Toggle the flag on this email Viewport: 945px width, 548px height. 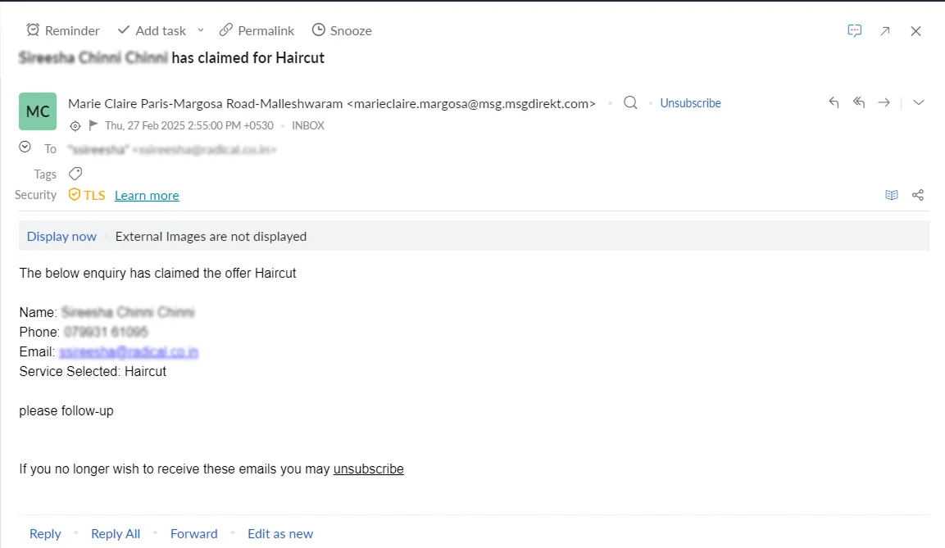[93, 125]
